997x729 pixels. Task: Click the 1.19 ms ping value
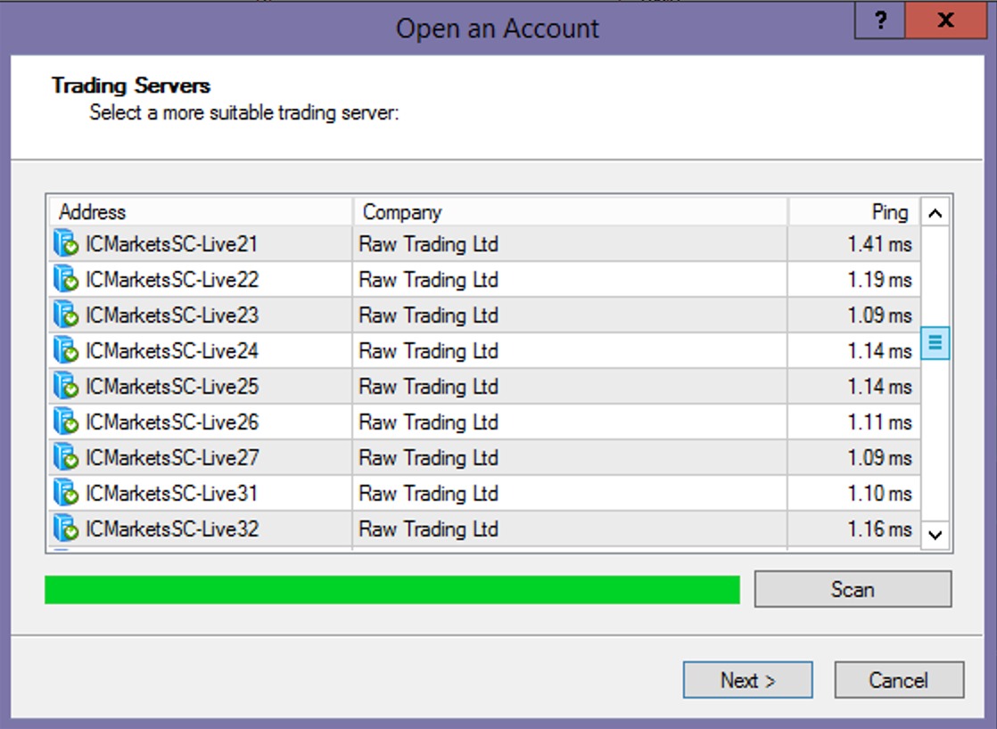pos(879,280)
